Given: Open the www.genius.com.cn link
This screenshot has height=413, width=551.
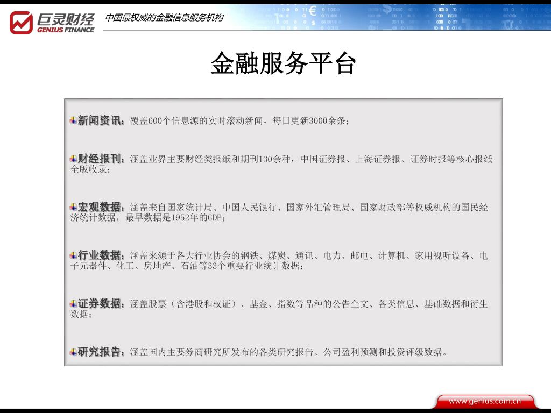Looking at the screenshot, I should click(485, 401).
